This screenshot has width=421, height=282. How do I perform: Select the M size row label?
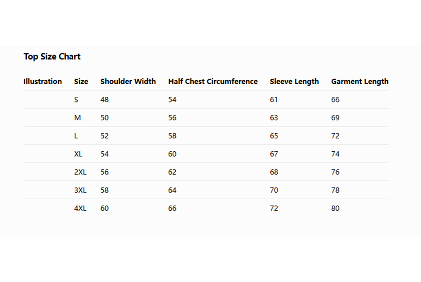77,118
